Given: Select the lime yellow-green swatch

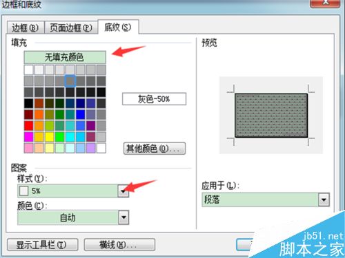Looking at the screenshot, I should tap(50, 126).
